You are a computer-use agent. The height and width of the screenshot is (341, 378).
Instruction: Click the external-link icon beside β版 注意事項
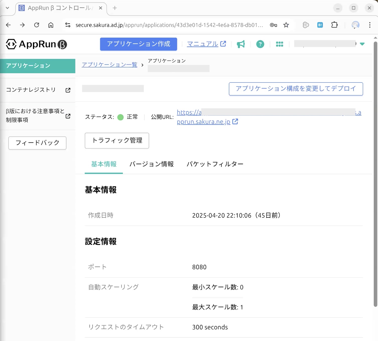tap(68, 116)
